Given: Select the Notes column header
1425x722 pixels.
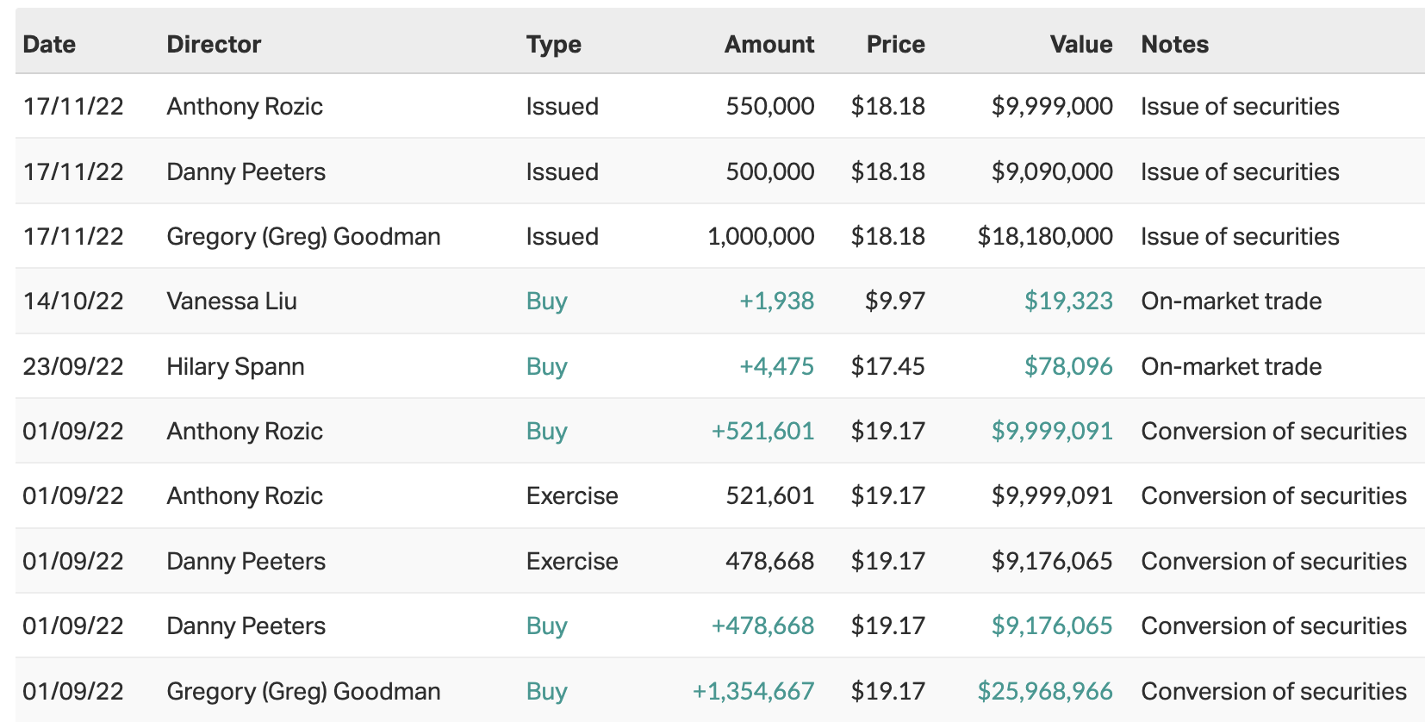Looking at the screenshot, I should (x=1174, y=45).
